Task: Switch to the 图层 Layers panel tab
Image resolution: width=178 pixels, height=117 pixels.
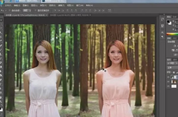Action: (x=169, y=60)
